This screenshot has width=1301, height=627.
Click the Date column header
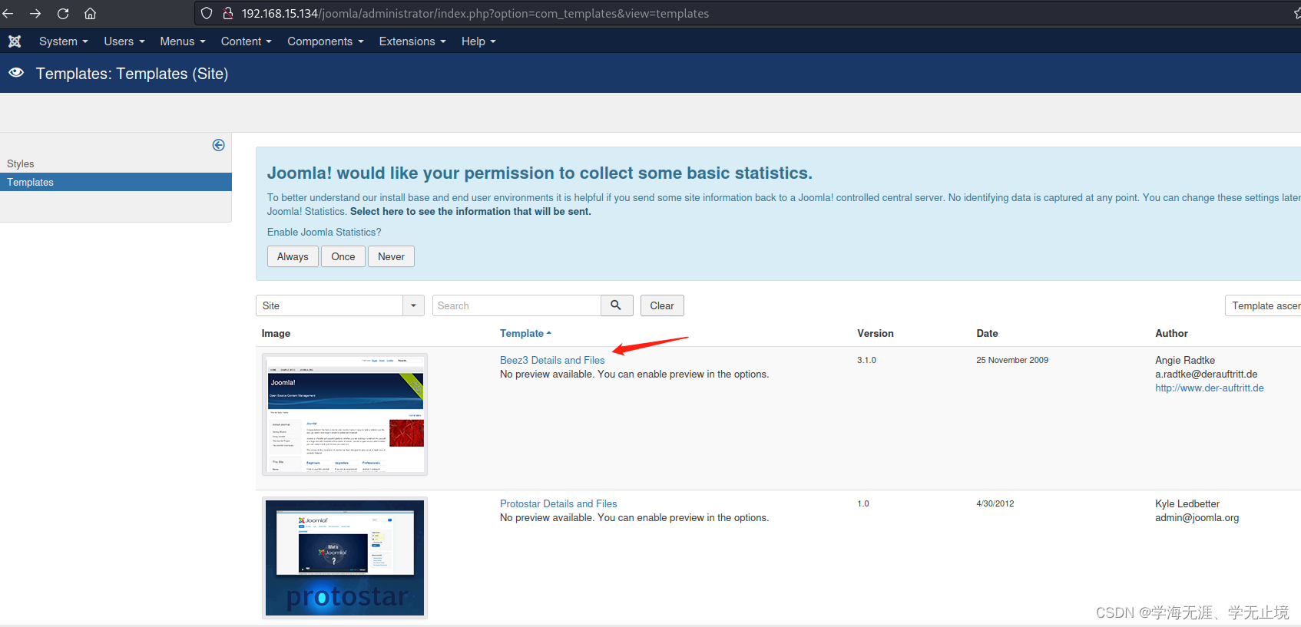(x=987, y=333)
